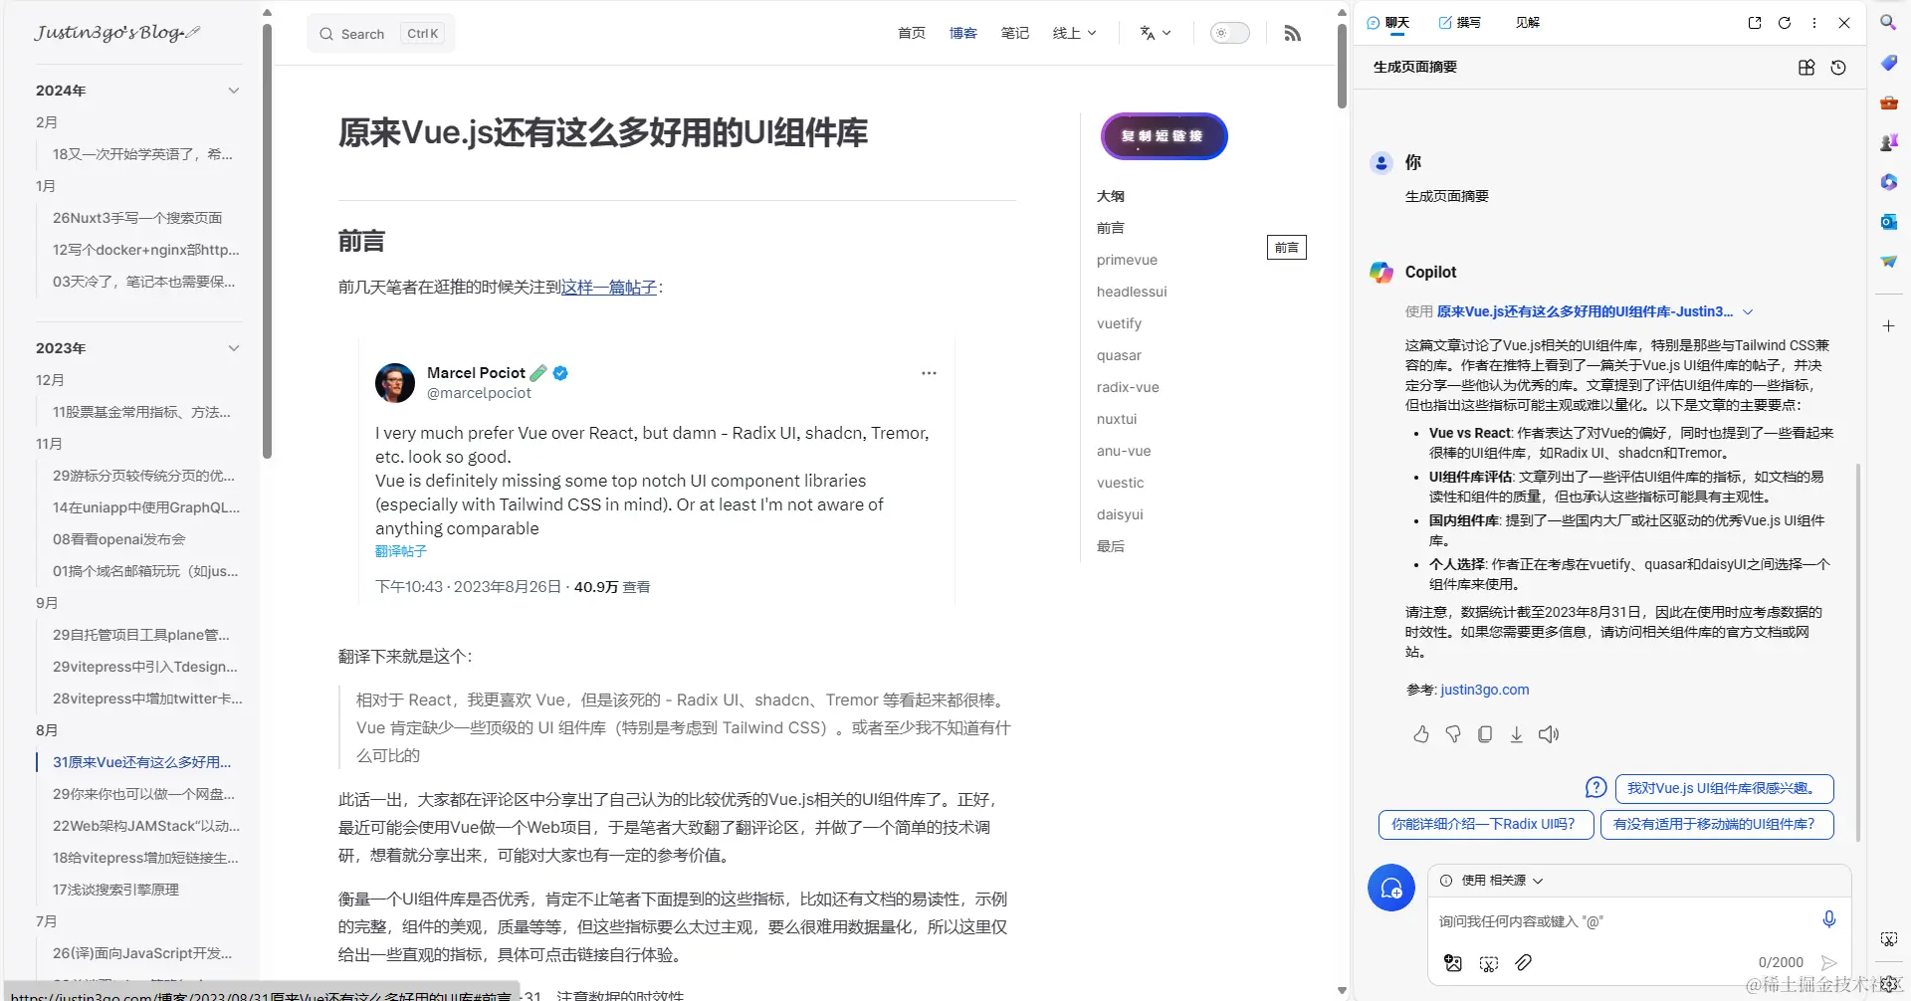1911x1001 pixels.
Task: Dislike the Copilot response with thumbs down
Action: coord(1453,734)
